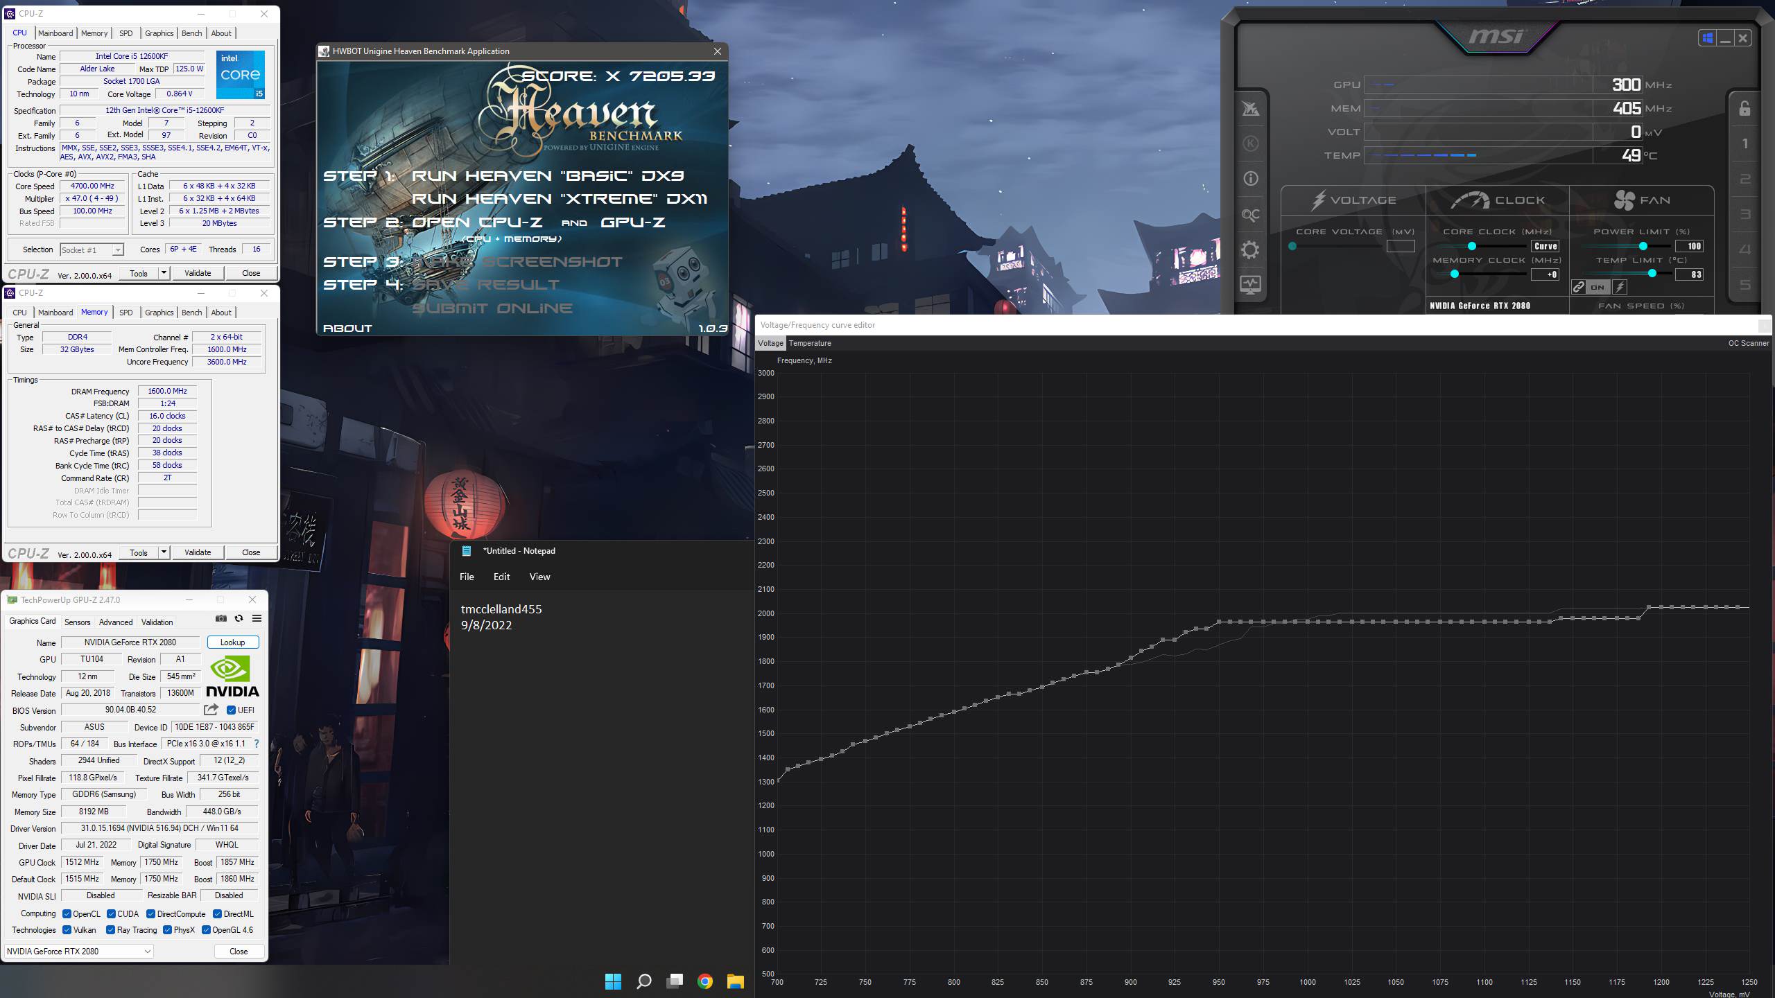
Task: Switch to the Advanced tab in GPU-Z
Action: tap(116, 622)
